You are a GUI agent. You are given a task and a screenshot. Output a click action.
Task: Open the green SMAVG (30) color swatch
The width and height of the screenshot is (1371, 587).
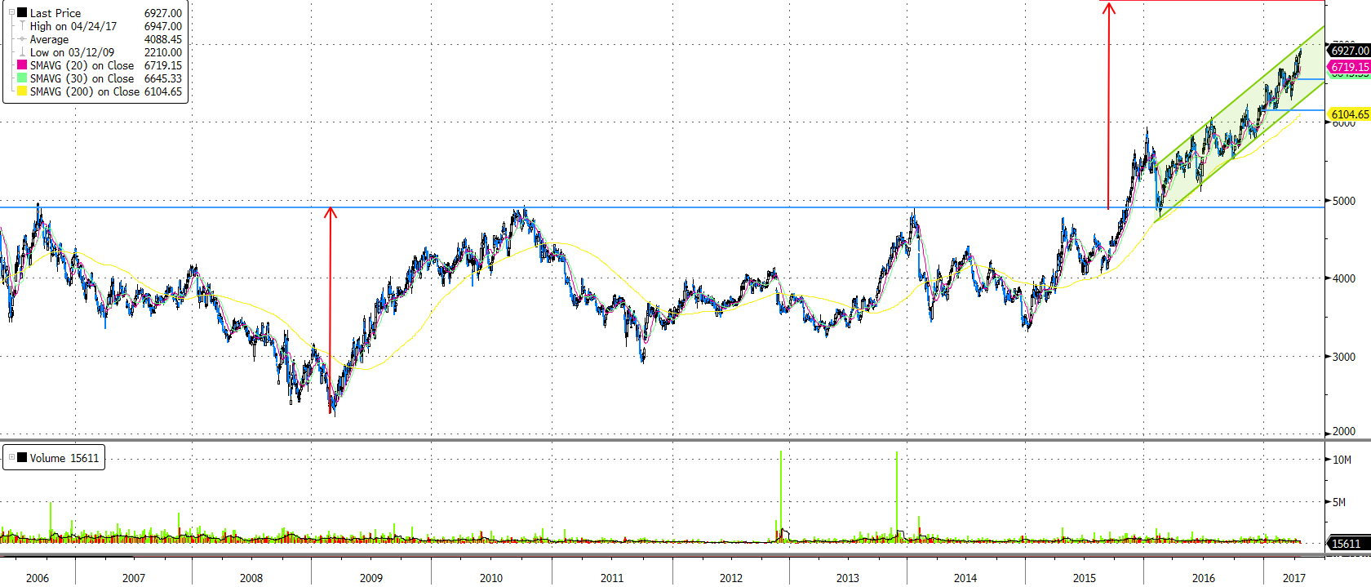(x=22, y=78)
